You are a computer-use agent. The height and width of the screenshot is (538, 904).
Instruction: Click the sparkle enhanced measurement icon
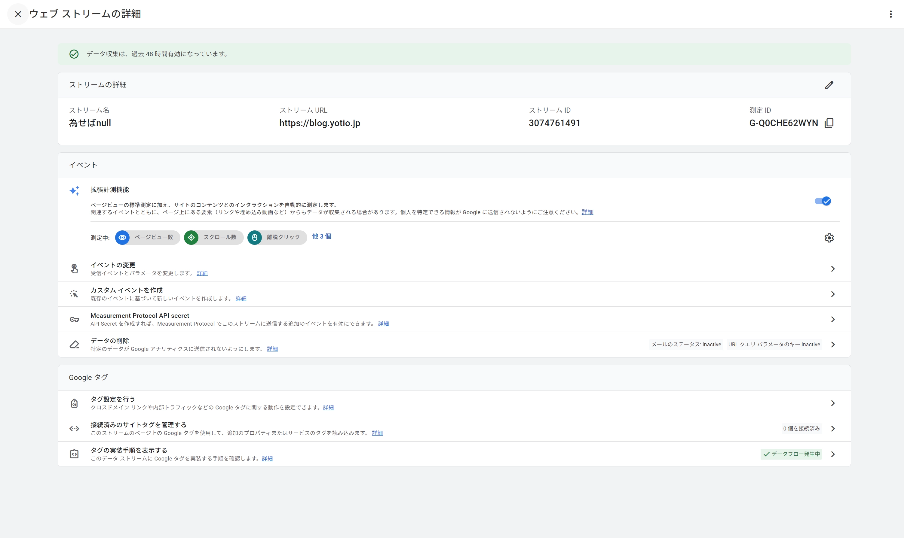tap(74, 191)
